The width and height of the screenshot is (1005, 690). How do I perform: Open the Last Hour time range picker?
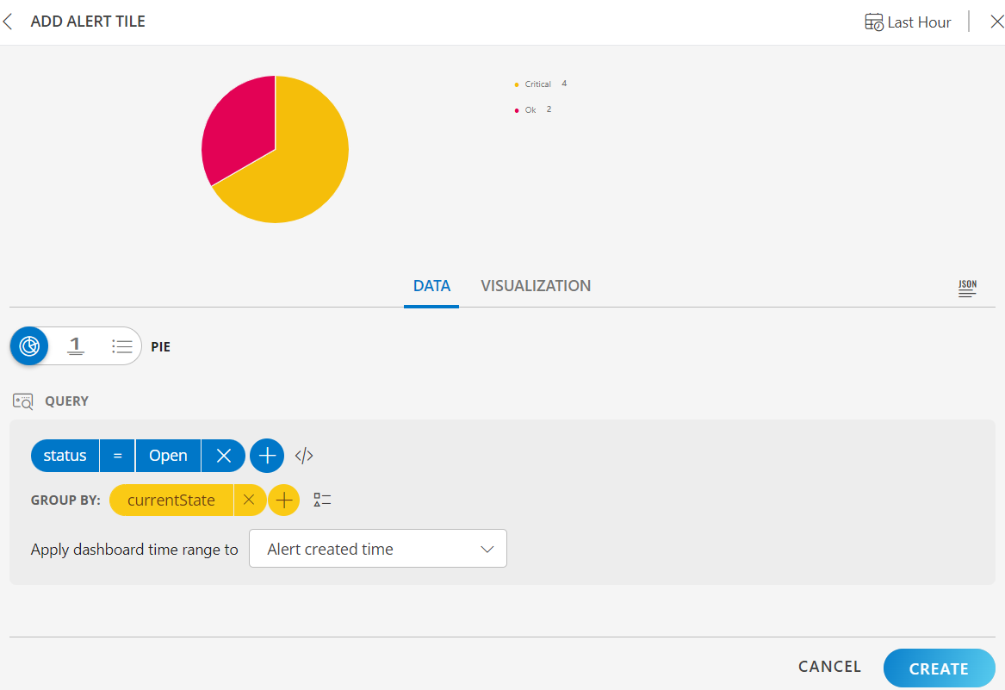908,22
